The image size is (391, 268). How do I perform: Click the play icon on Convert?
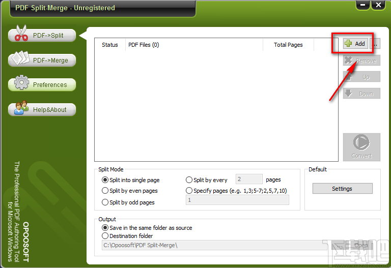[361, 142]
